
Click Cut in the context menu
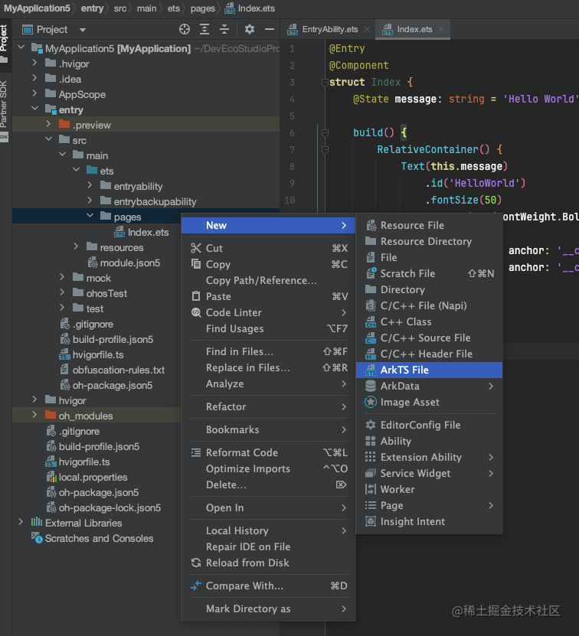[x=268, y=248]
